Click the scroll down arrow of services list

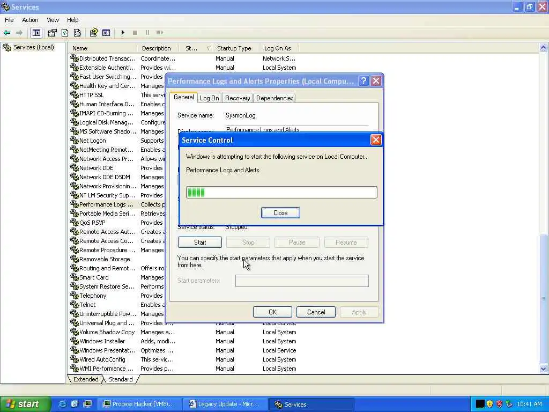[543, 369]
